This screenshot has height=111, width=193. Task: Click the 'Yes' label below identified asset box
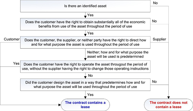[90, 15]
